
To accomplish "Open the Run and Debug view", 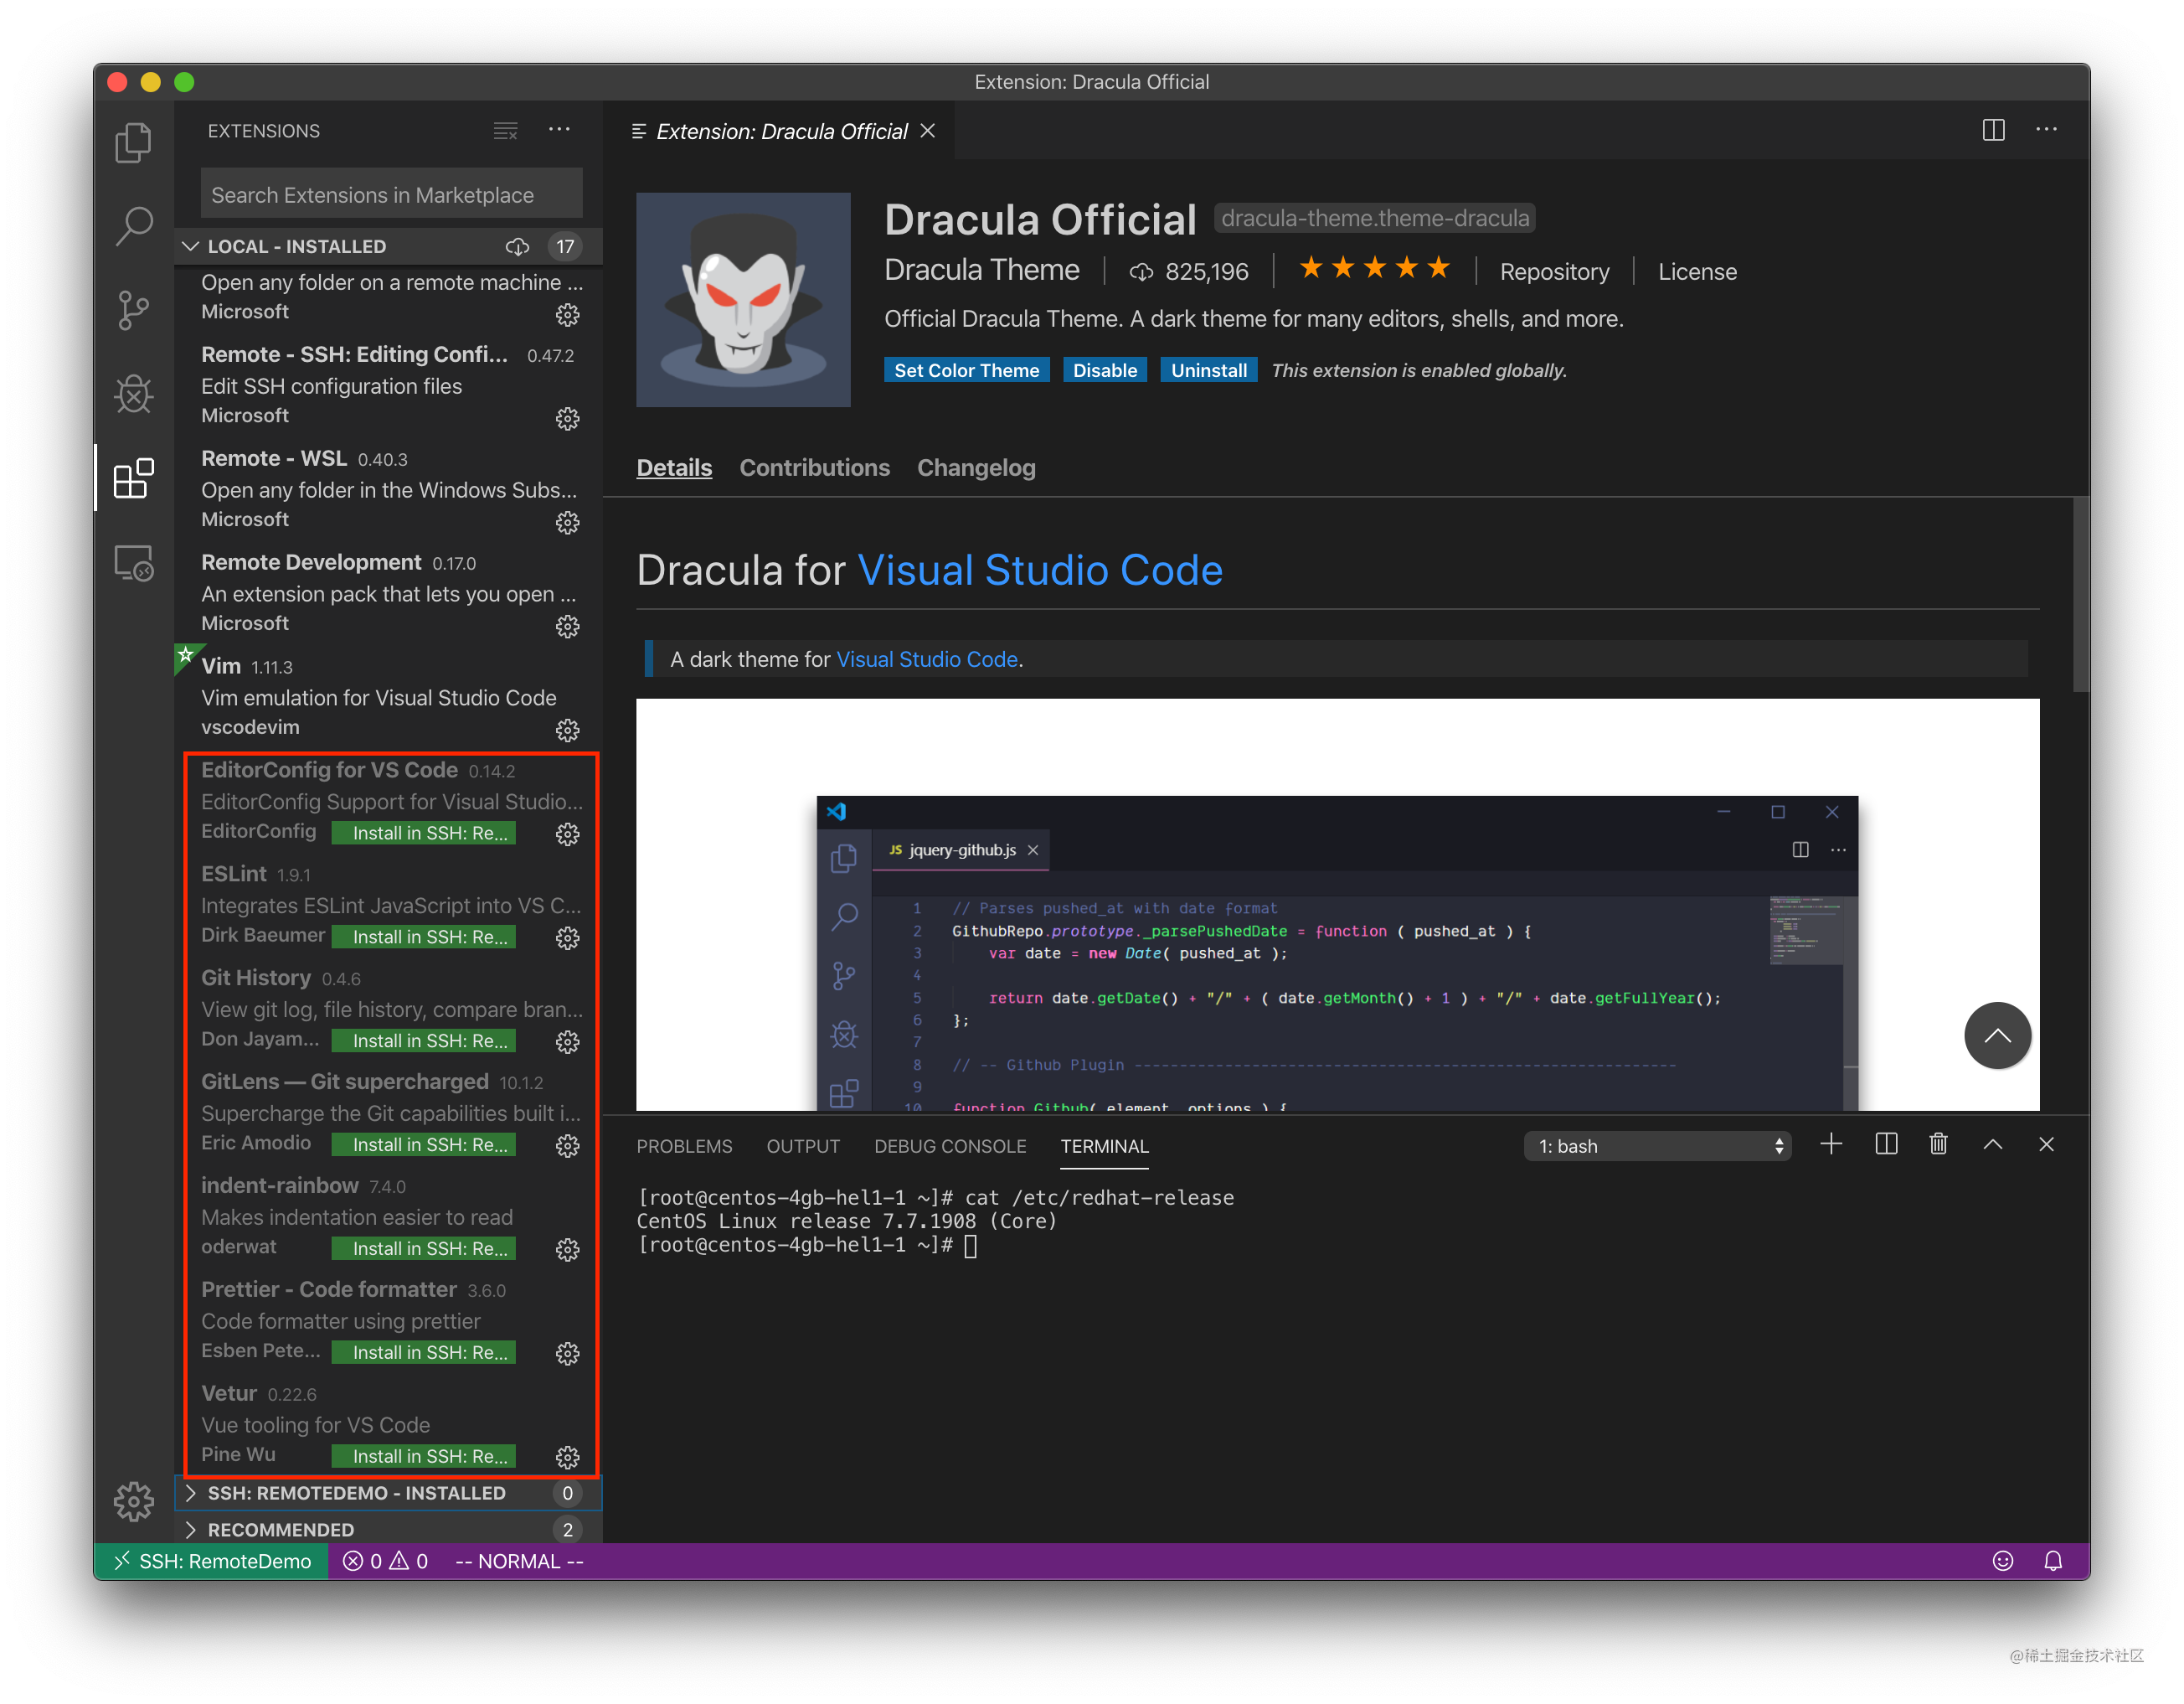I will point(134,395).
